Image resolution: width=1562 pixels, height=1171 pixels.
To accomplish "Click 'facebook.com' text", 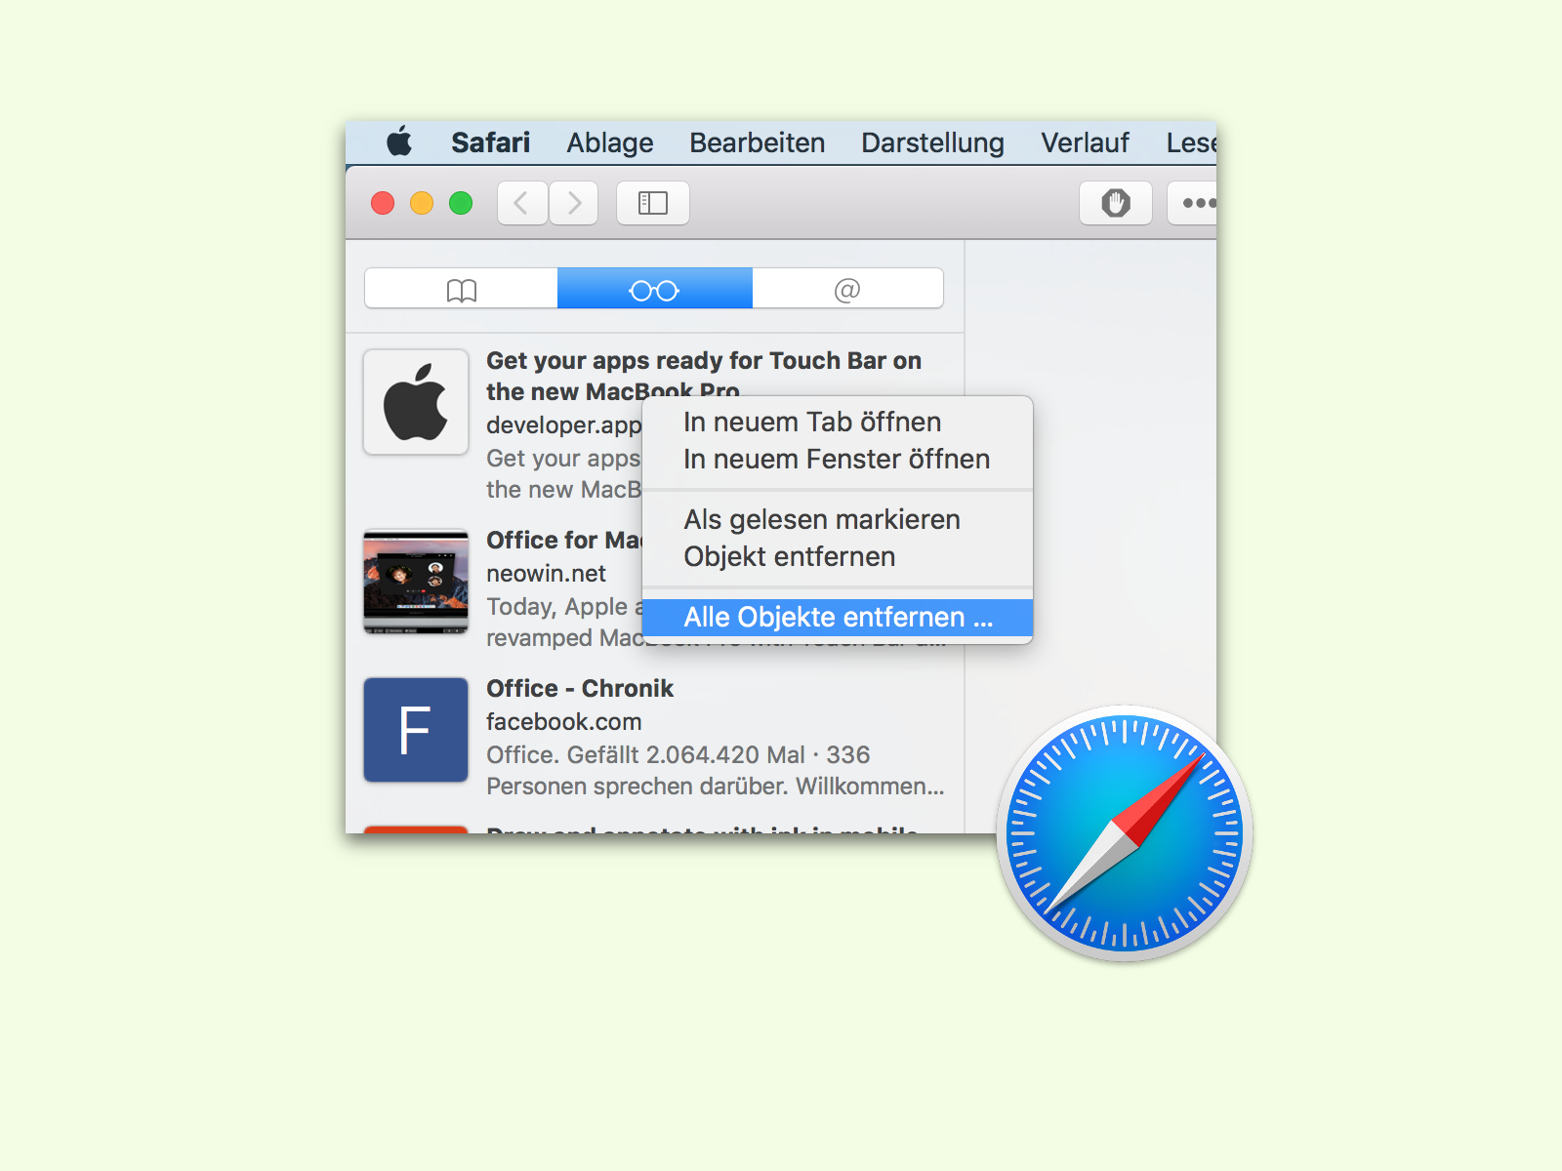I will [x=564, y=721].
